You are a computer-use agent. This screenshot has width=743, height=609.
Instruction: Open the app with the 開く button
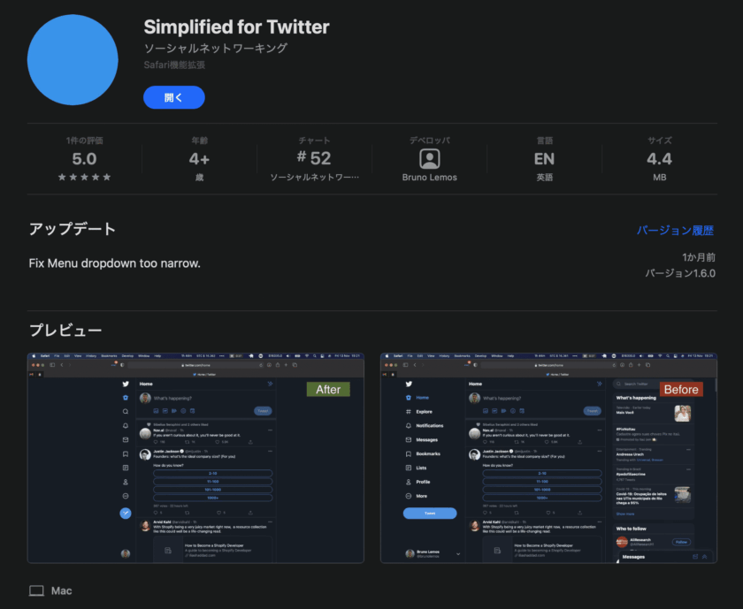click(174, 97)
